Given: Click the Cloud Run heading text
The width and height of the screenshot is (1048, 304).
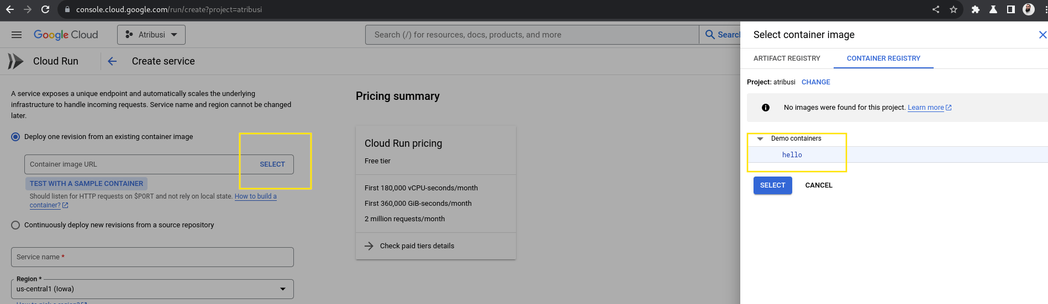Looking at the screenshot, I should click(x=56, y=61).
